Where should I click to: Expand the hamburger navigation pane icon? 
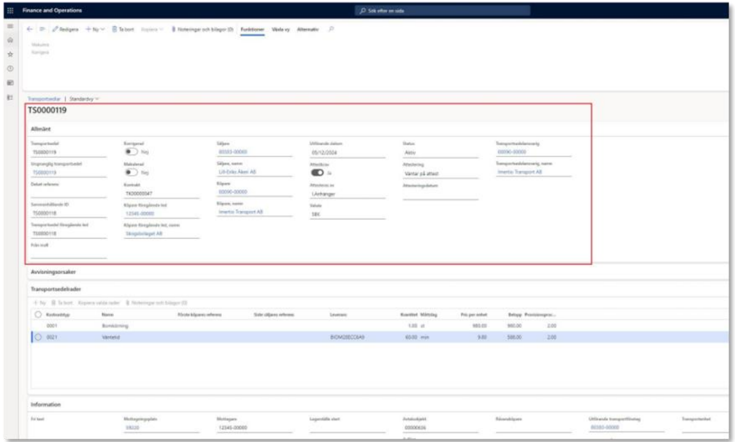click(x=11, y=29)
